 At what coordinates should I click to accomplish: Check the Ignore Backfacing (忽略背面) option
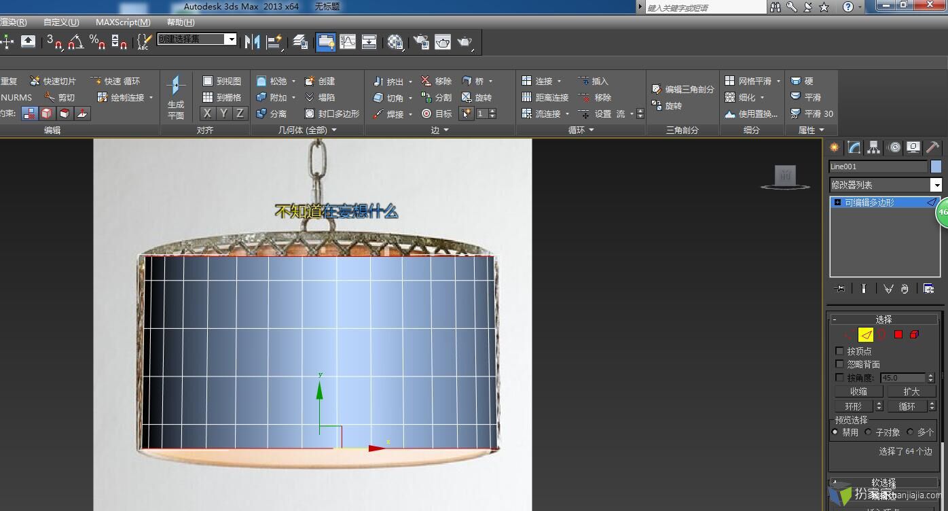pos(839,364)
